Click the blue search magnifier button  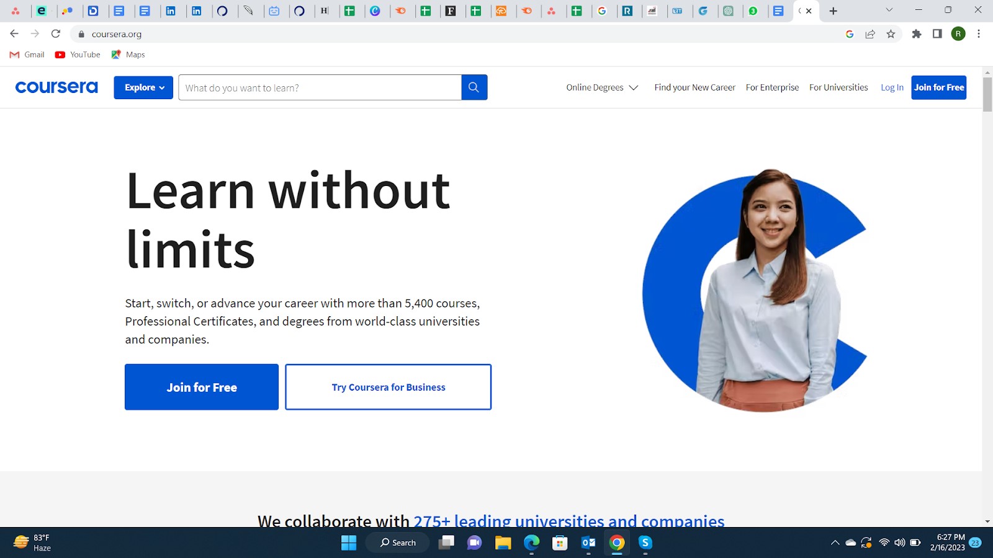click(474, 87)
